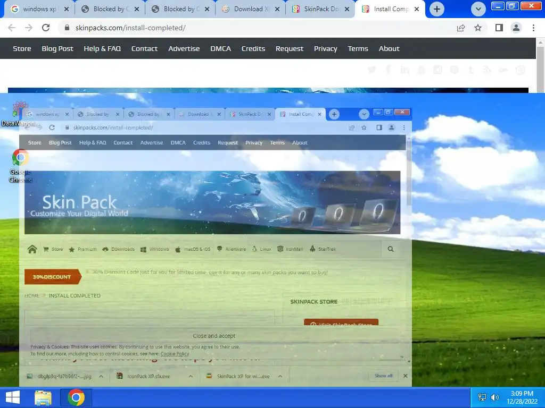Open the Premium star in the faded window's menu
The height and width of the screenshot is (408, 545).
point(82,249)
